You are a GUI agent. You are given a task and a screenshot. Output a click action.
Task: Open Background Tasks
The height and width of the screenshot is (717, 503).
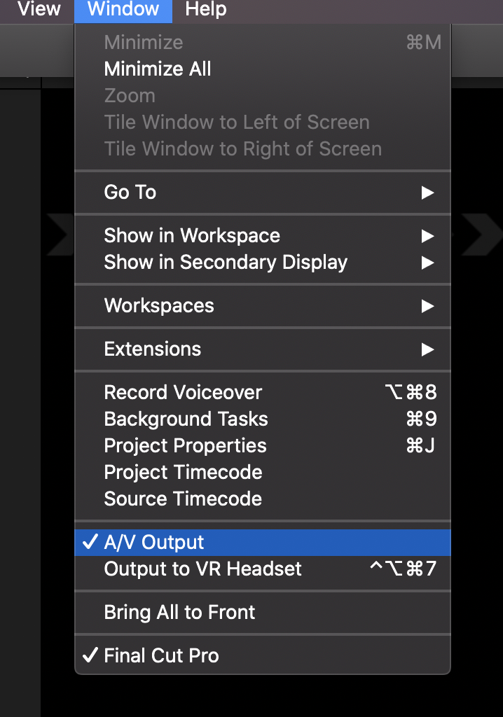point(186,419)
